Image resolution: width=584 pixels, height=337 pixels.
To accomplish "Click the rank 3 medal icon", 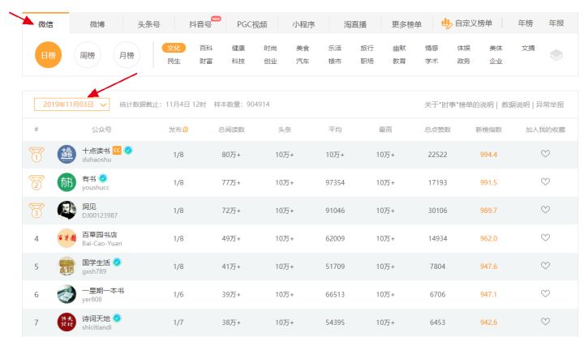I will (36, 211).
